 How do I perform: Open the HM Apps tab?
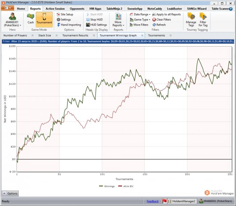[x=95, y=9]
